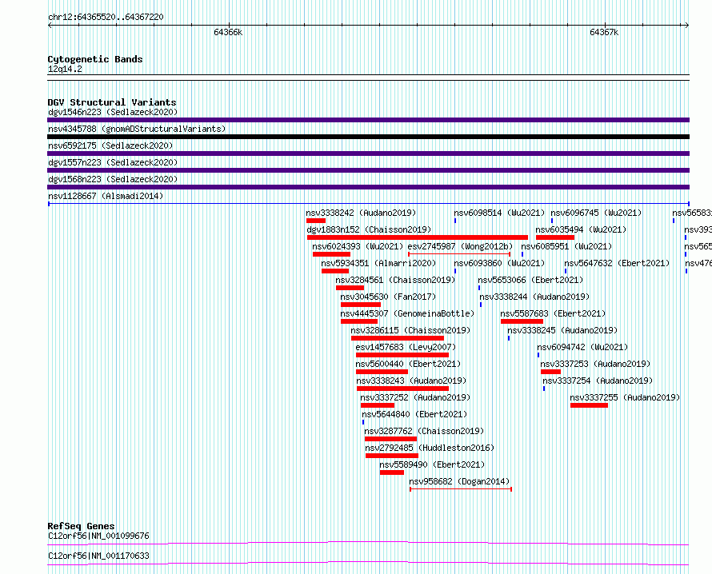Click the nsv3338242 (Audano2019) label
712x574 pixels.
click(361, 213)
